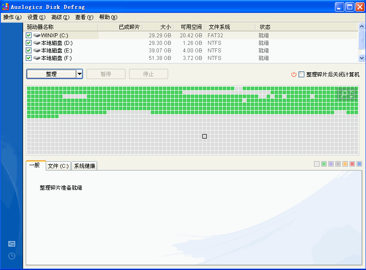
Task: Uncheck the 本地磁盘 (D:) checkbox
Action: coord(28,43)
